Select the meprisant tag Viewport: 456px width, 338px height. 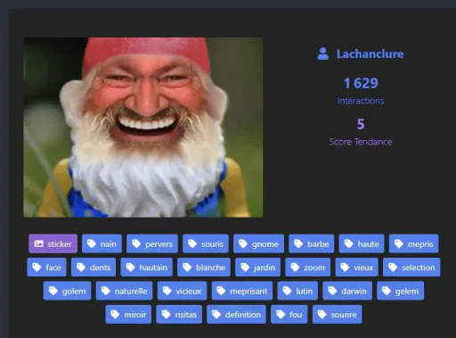pos(242,291)
